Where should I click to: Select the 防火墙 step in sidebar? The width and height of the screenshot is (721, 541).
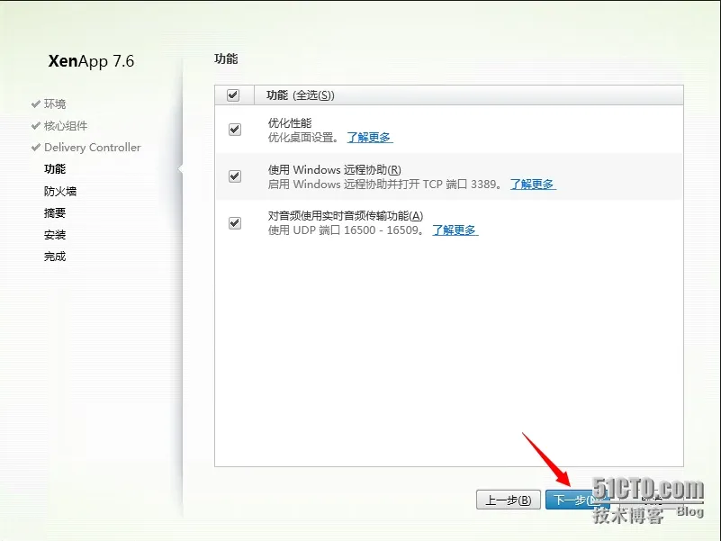click(60, 191)
